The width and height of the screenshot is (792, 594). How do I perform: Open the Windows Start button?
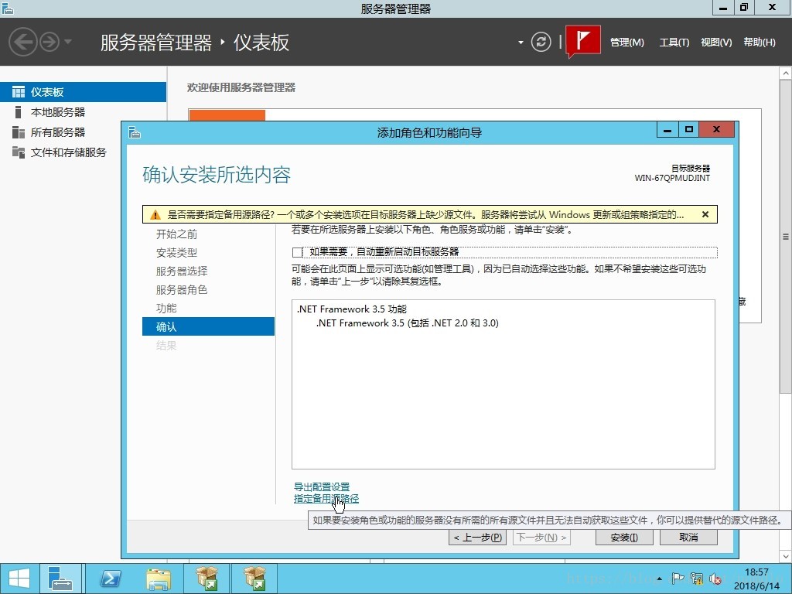19,579
